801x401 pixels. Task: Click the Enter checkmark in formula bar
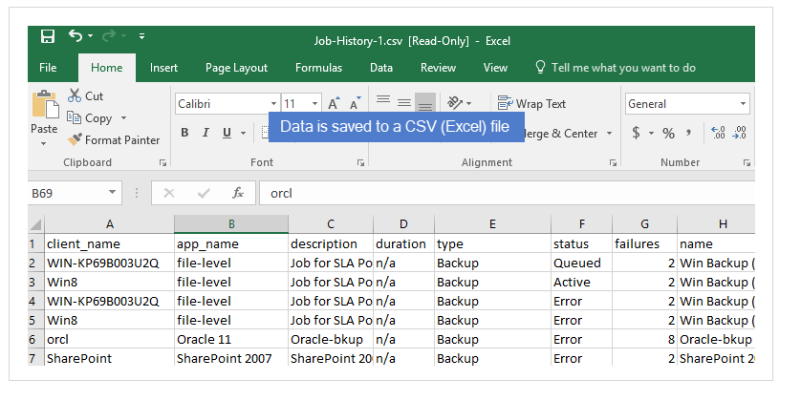point(204,193)
